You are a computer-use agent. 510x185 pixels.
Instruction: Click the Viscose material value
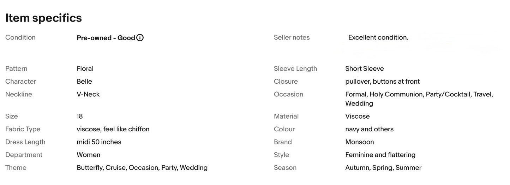point(358,116)
